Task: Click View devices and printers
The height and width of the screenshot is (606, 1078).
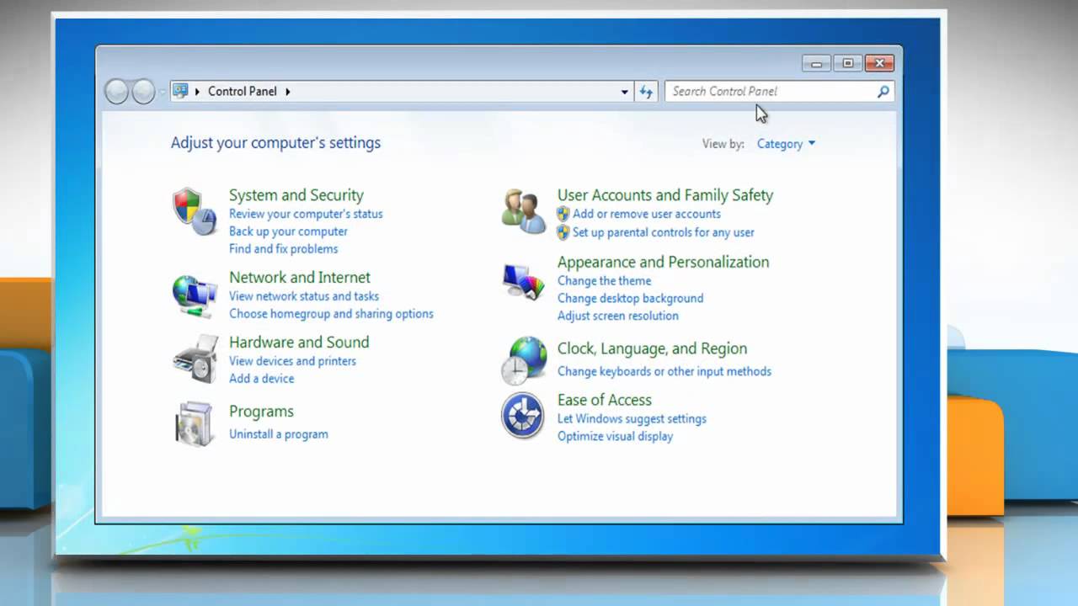Action: pyautogui.click(x=292, y=361)
